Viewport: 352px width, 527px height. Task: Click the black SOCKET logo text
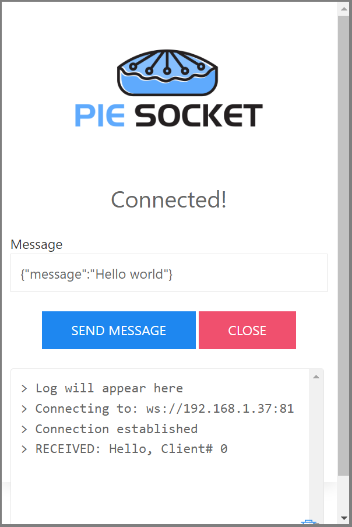click(x=199, y=115)
